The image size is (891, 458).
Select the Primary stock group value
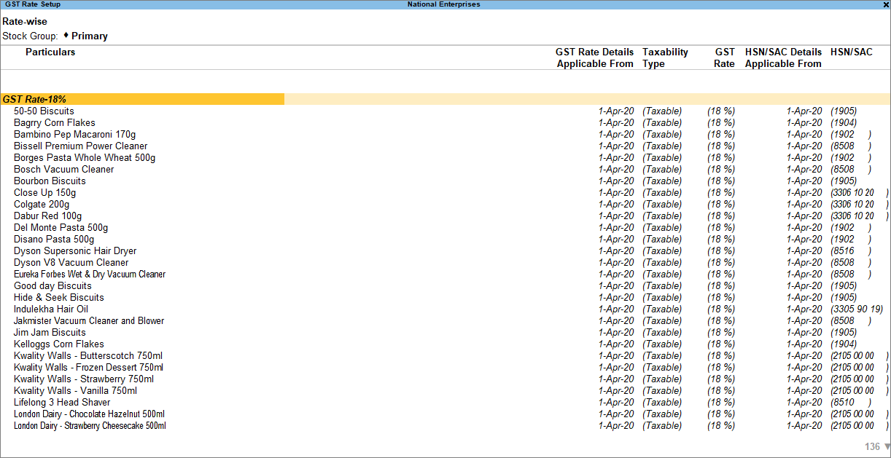coord(90,36)
